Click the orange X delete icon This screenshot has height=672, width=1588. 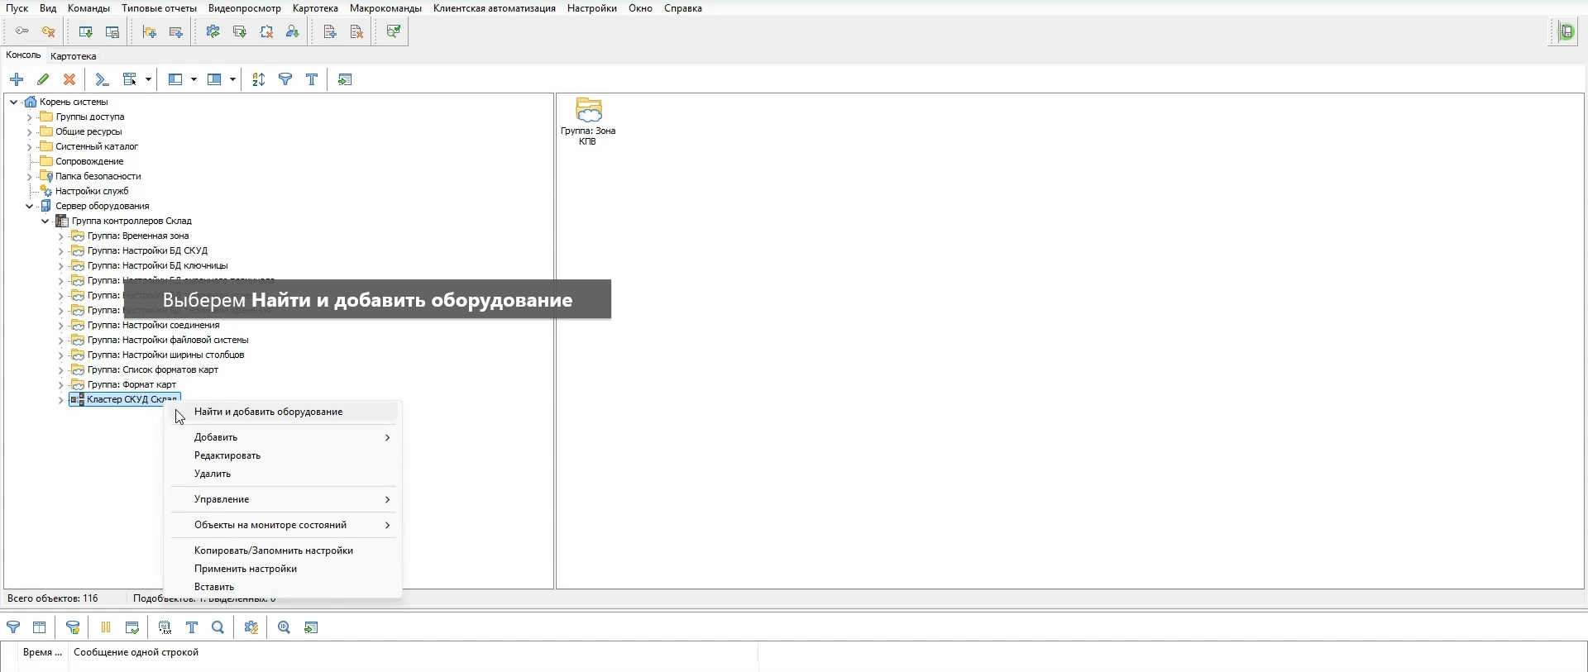point(69,79)
